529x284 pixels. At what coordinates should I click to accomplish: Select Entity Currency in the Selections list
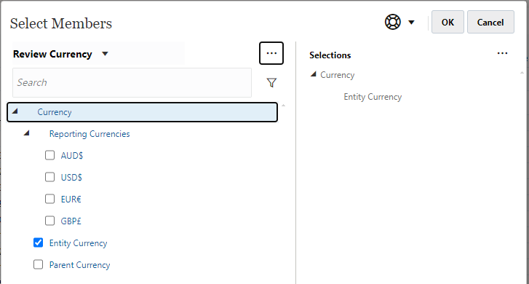click(x=373, y=97)
